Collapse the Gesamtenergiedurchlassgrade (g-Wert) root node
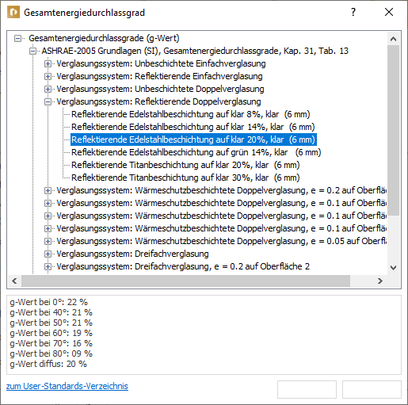Image resolution: width=408 pixels, height=405 pixels. click(17, 38)
